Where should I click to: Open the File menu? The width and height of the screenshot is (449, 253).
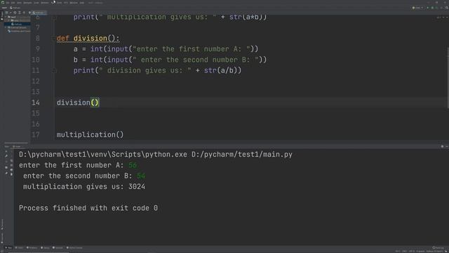pos(8,3)
